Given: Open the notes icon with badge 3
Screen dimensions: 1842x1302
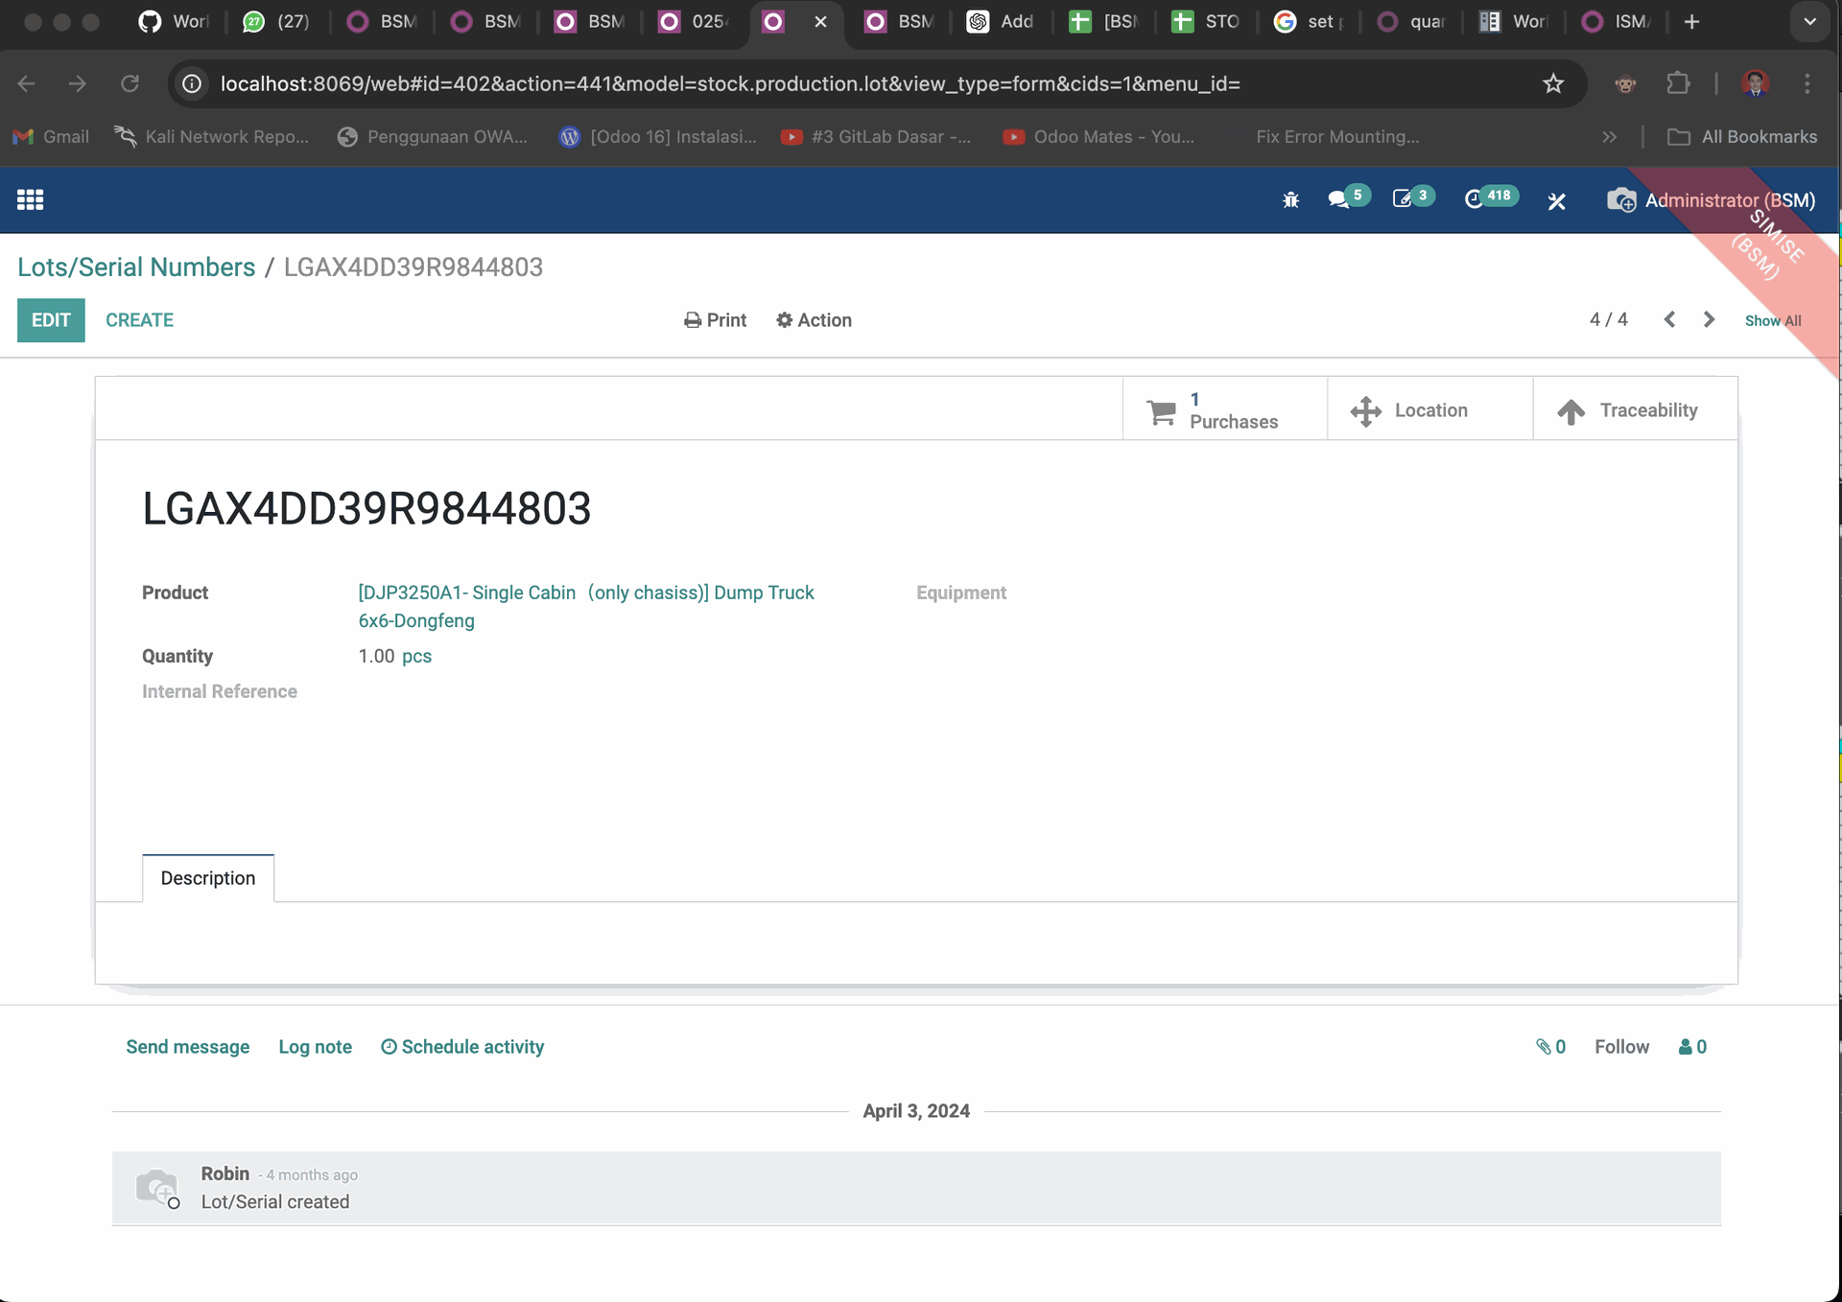Looking at the screenshot, I should pos(1404,199).
